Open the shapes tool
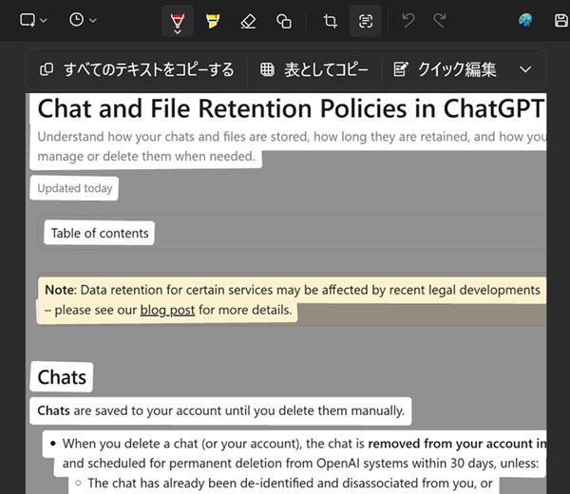This screenshot has width=570, height=494. point(284,21)
